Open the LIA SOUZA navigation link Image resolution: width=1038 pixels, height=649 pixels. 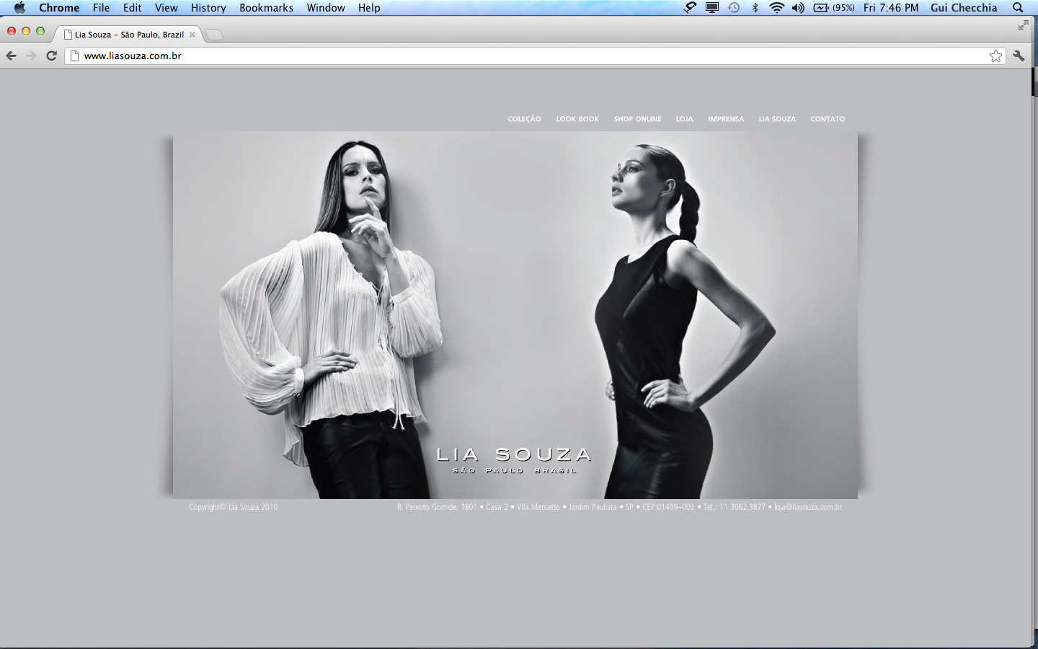pyautogui.click(x=777, y=119)
